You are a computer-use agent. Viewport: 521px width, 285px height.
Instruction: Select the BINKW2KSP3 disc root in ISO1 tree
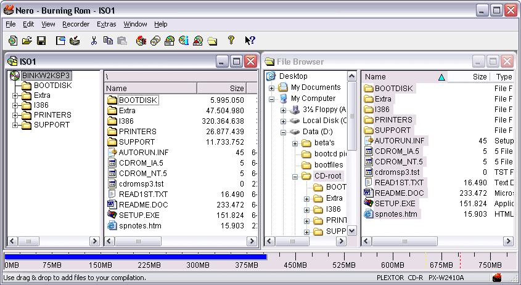(x=46, y=76)
